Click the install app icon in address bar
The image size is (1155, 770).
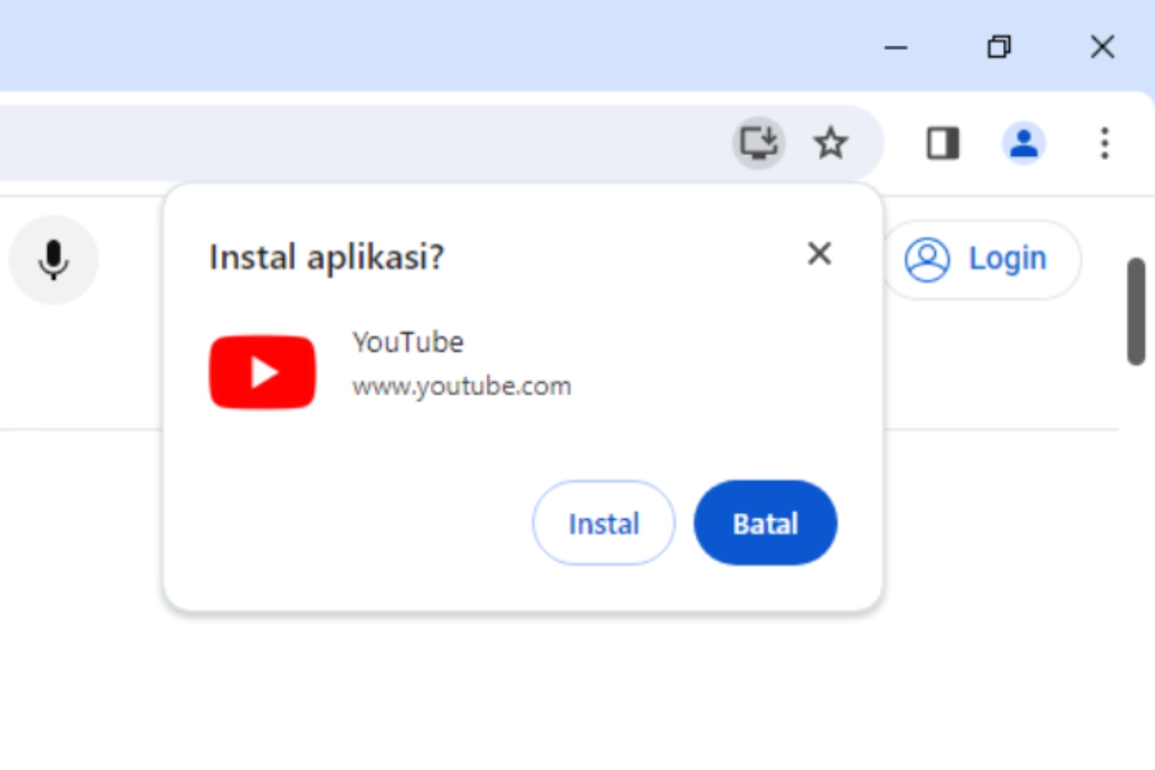click(759, 143)
